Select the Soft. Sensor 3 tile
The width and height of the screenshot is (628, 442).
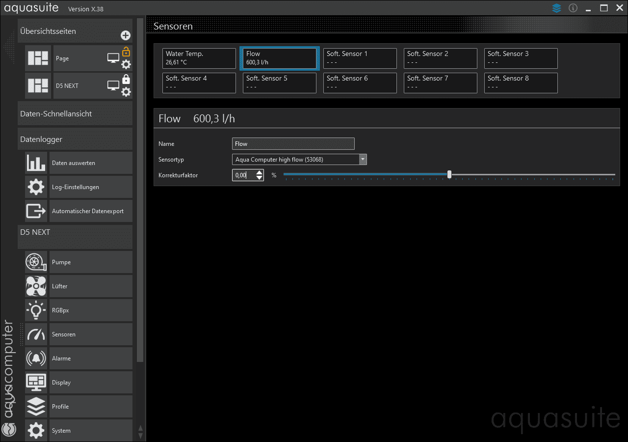pos(521,58)
